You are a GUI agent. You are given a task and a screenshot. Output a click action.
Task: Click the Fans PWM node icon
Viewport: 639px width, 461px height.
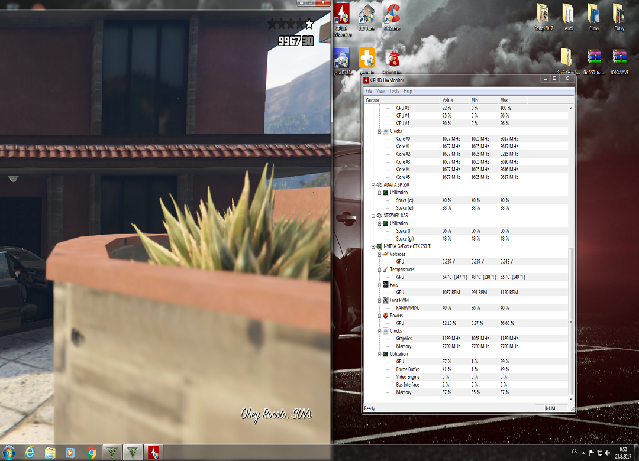(x=386, y=300)
